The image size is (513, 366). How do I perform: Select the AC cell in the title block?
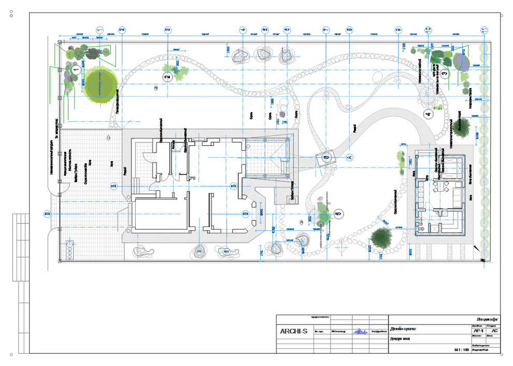point(494,330)
